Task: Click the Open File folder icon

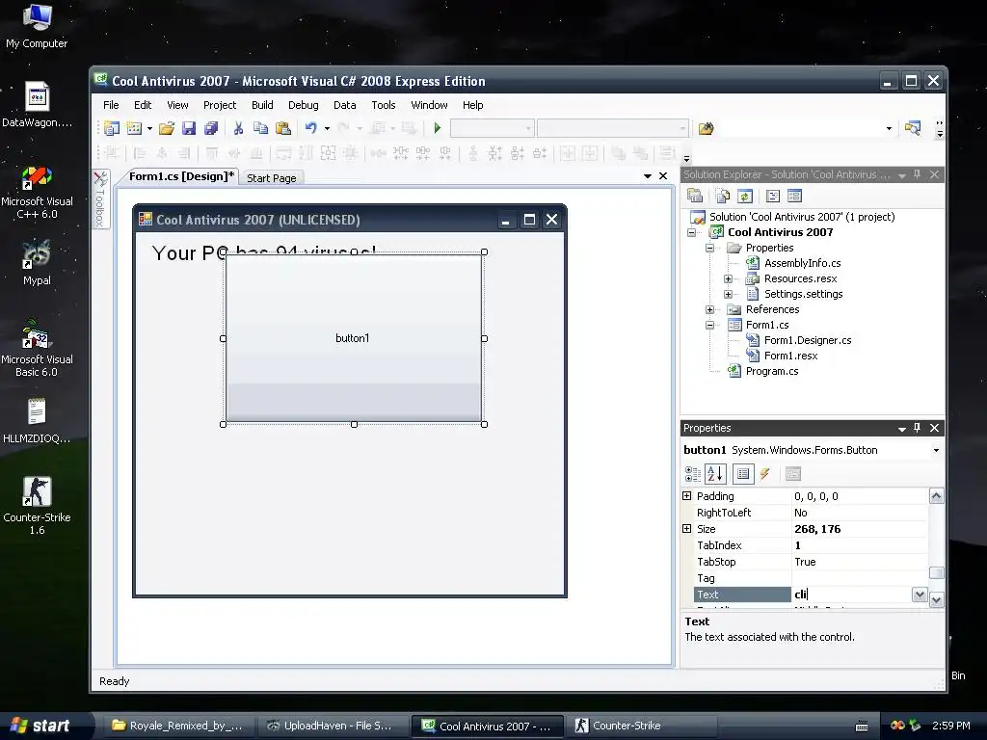Action: pos(167,128)
